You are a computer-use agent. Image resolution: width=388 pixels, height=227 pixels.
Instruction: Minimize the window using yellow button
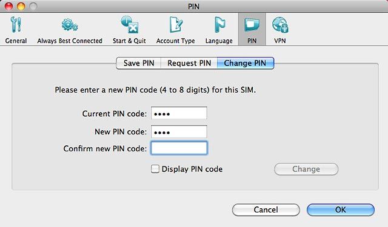click(21, 6)
